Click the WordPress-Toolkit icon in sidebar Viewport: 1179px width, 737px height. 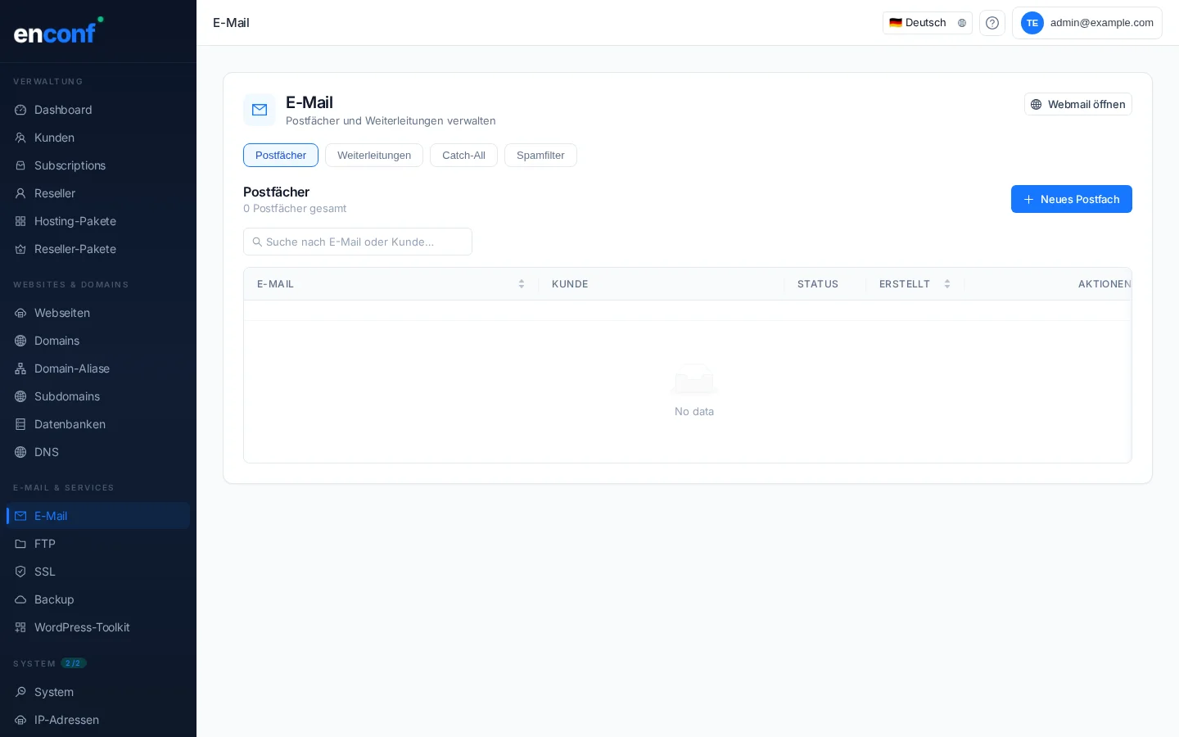(x=20, y=627)
